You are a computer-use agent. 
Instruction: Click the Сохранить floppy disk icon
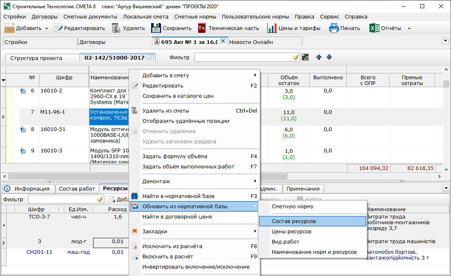(156, 28)
